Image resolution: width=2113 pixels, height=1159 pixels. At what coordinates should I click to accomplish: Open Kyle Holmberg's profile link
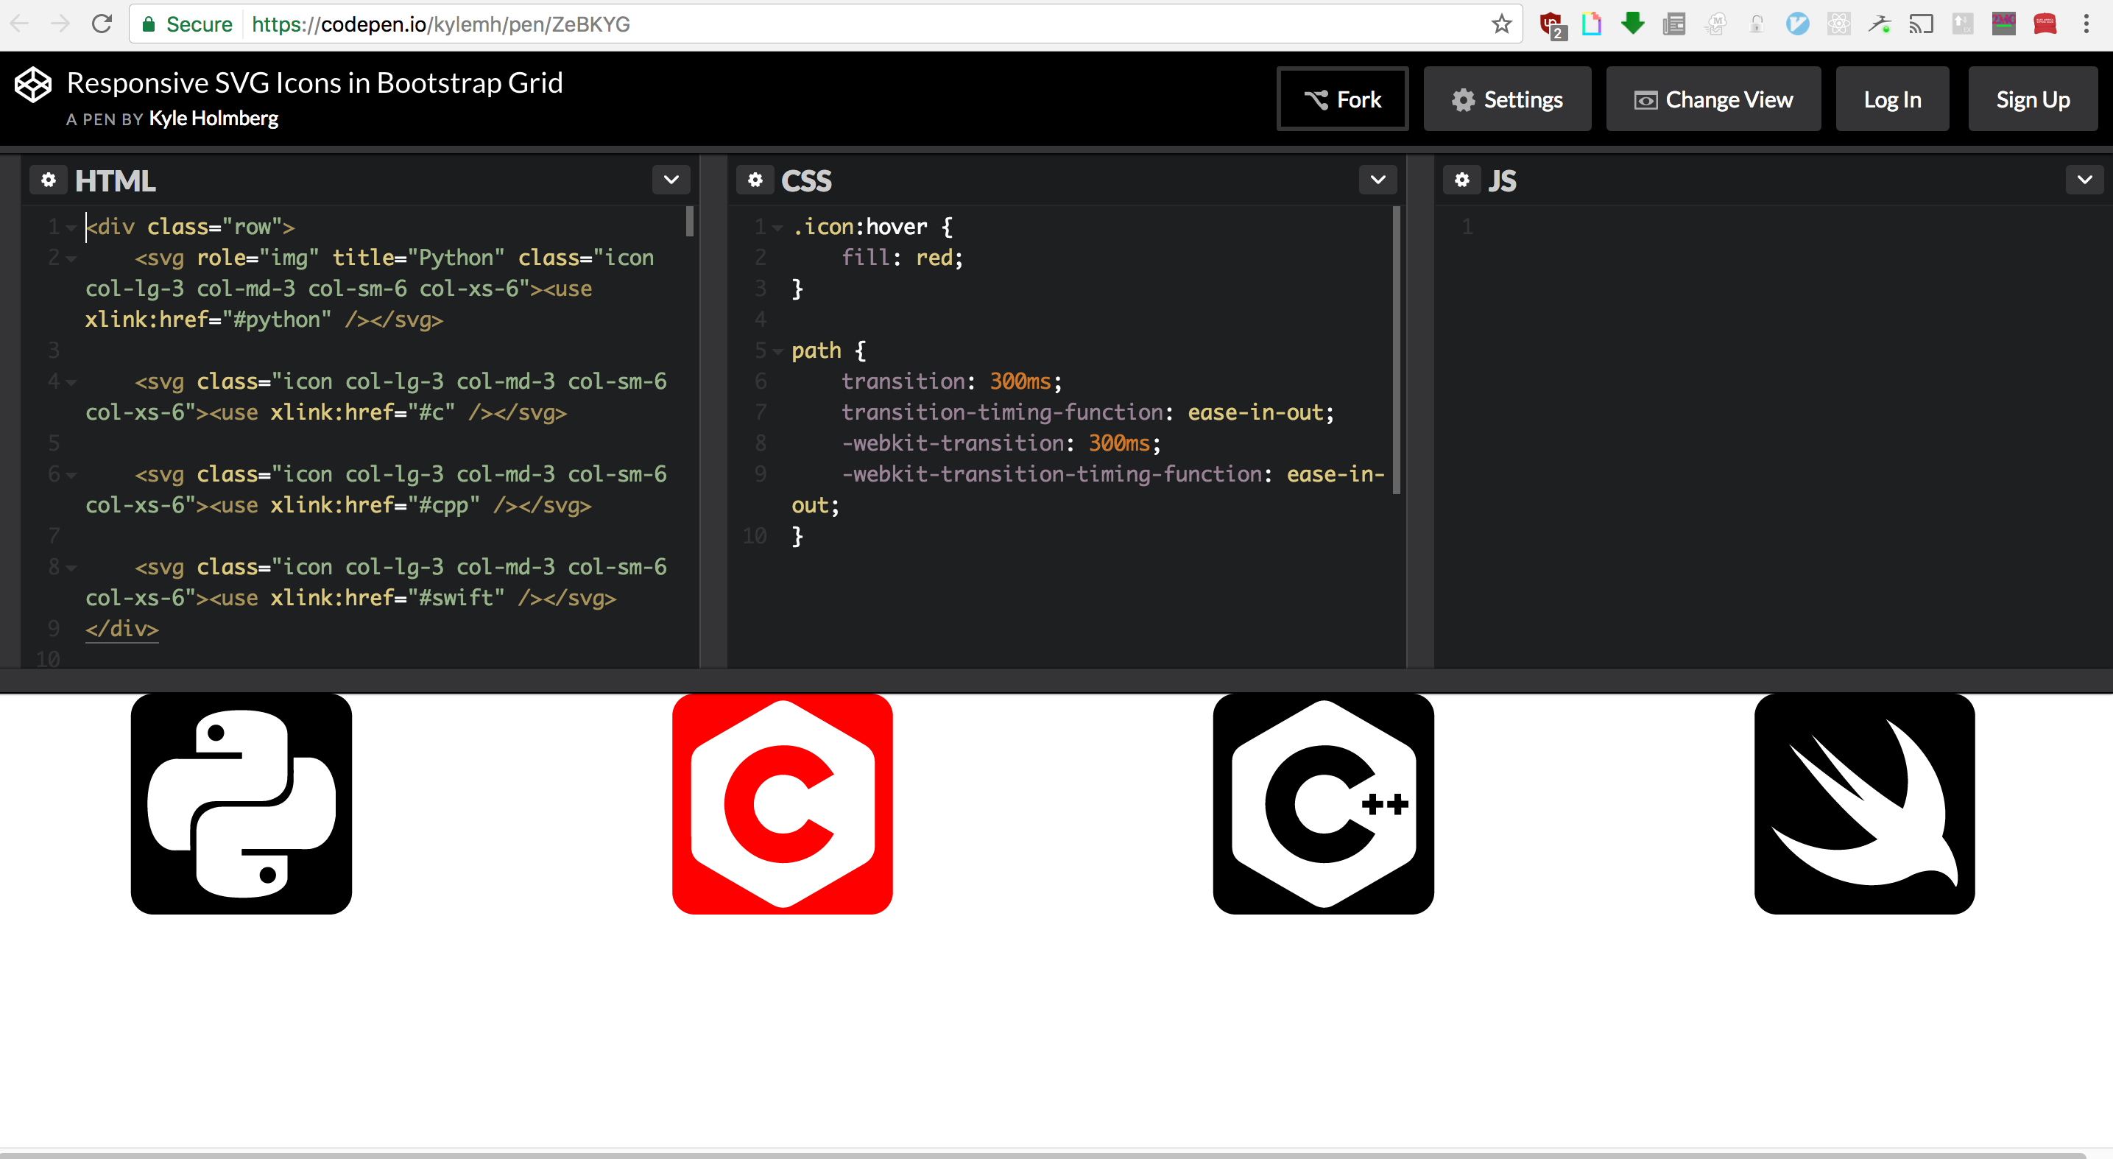pyautogui.click(x=214, y=119)
